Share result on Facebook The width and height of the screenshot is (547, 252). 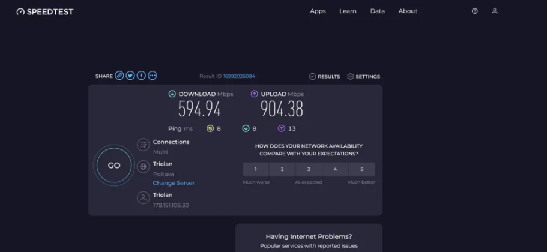point(141,76)
